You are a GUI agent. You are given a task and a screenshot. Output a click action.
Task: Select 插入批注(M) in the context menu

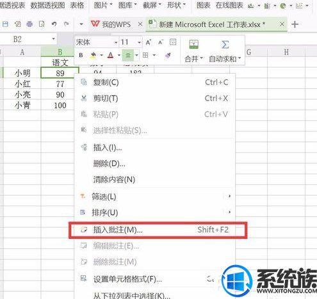pyautogui.click(x=158, y=230)
